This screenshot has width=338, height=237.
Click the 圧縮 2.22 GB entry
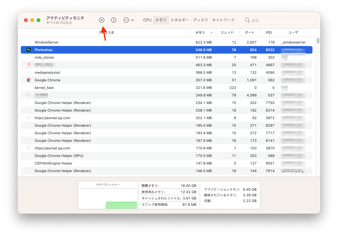tap(230, 201)
